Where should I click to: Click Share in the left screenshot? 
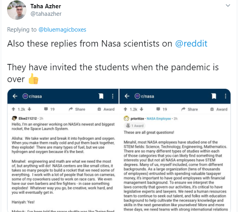pos(77,109)
